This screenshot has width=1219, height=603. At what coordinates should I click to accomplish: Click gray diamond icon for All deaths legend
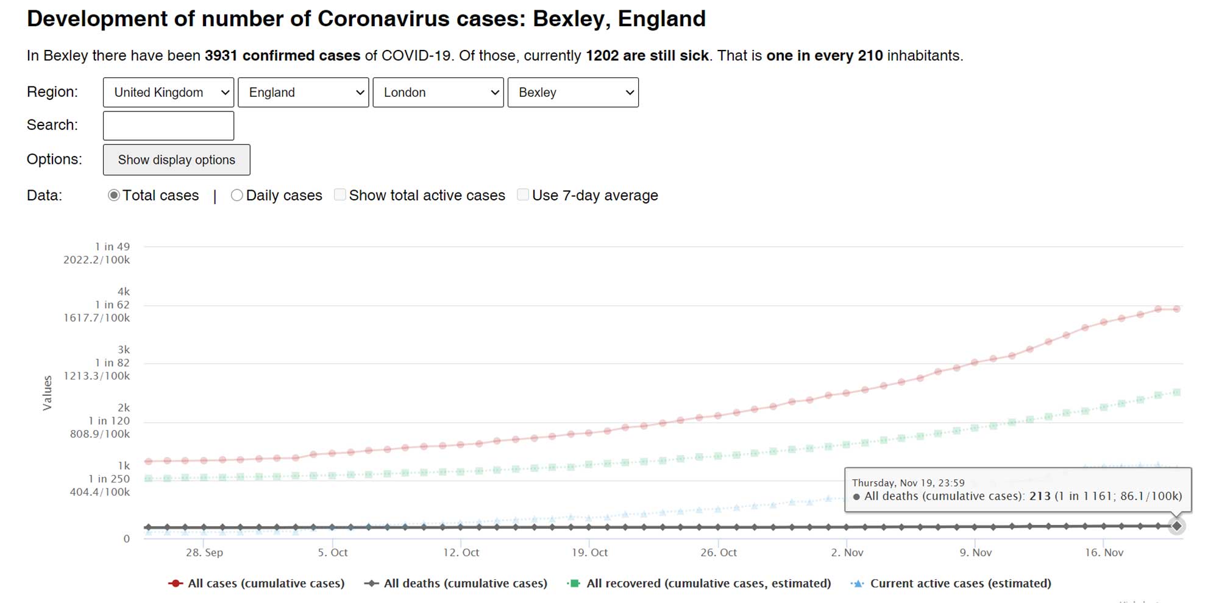[x=371, y=584]
